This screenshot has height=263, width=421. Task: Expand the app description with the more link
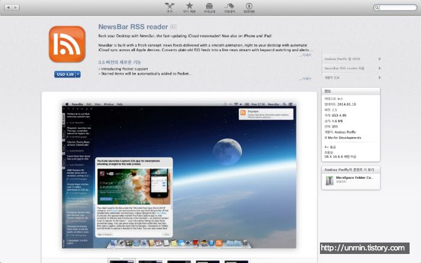[x=305, y=55]
